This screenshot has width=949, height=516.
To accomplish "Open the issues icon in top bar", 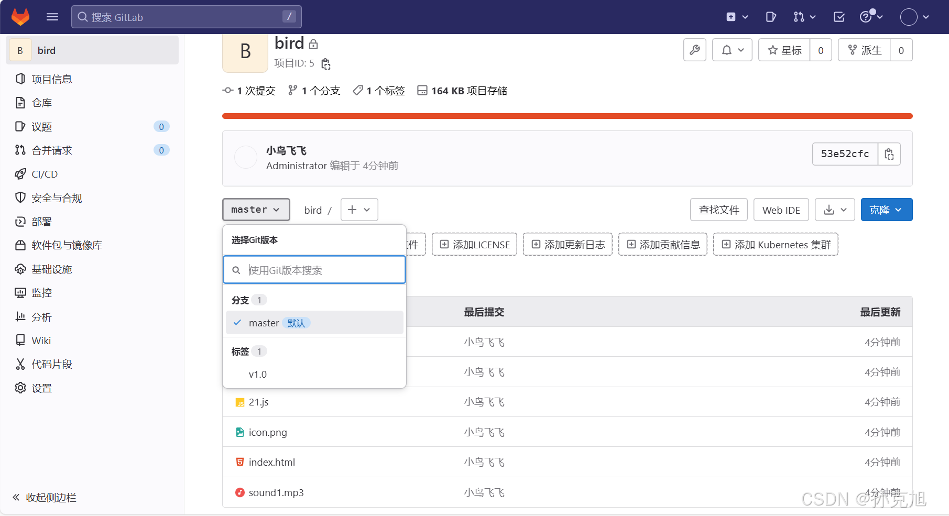I will 770,17.
